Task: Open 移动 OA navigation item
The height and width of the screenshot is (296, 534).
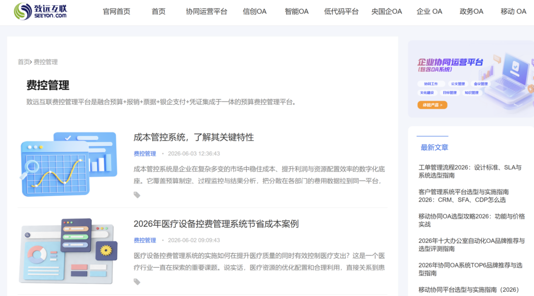Action: [513, 11]
